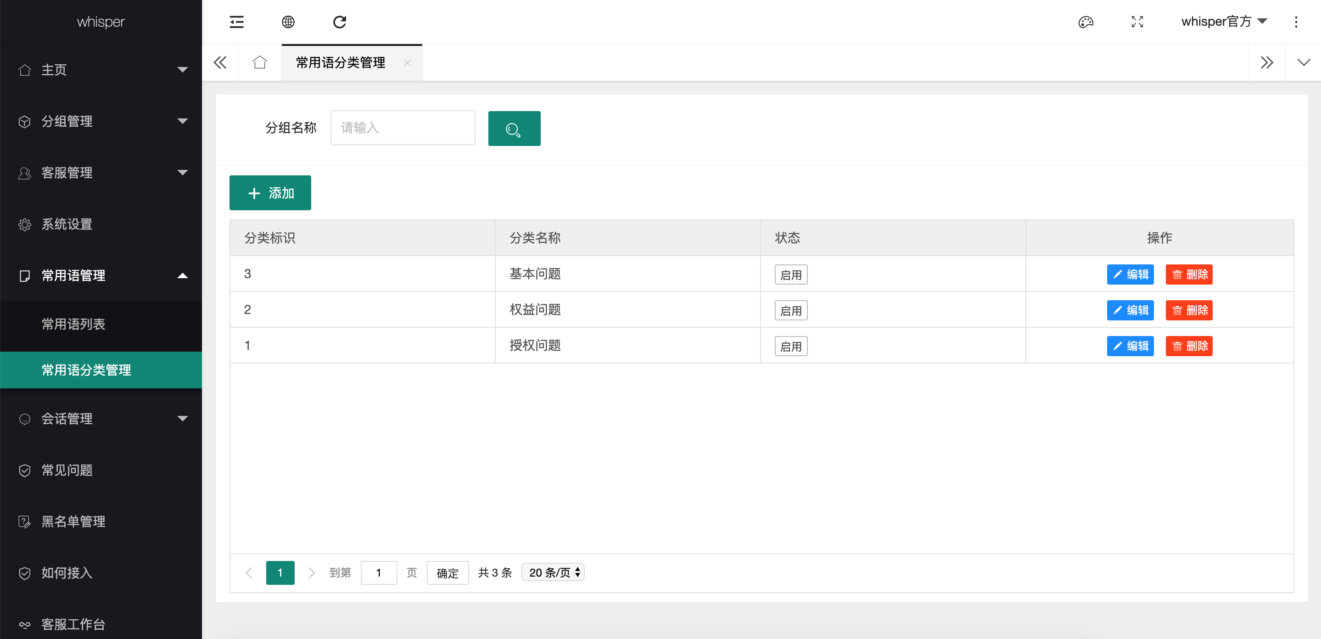Delete the 权益问题 row

point(1189,310)
